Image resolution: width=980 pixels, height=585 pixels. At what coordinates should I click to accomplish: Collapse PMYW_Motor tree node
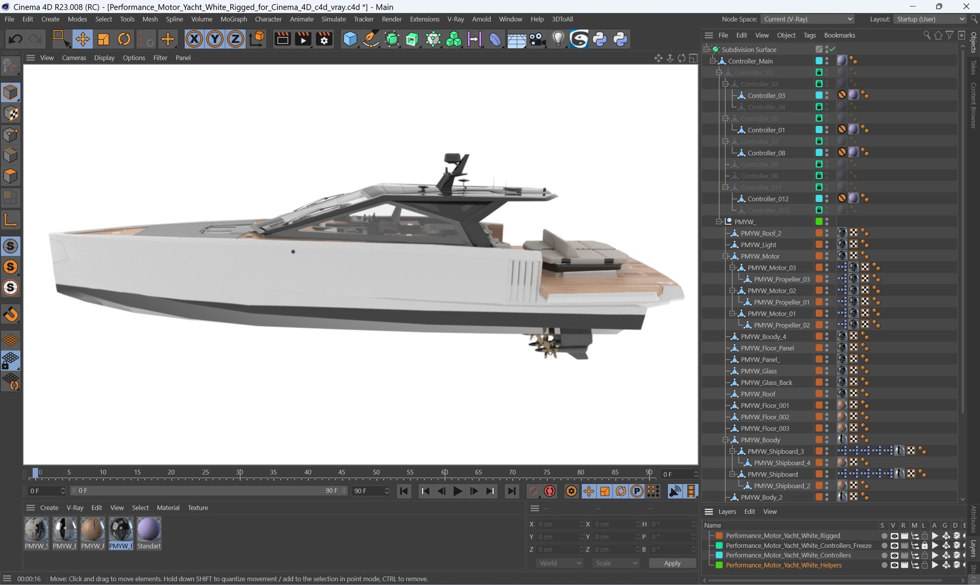click(725, 256)
